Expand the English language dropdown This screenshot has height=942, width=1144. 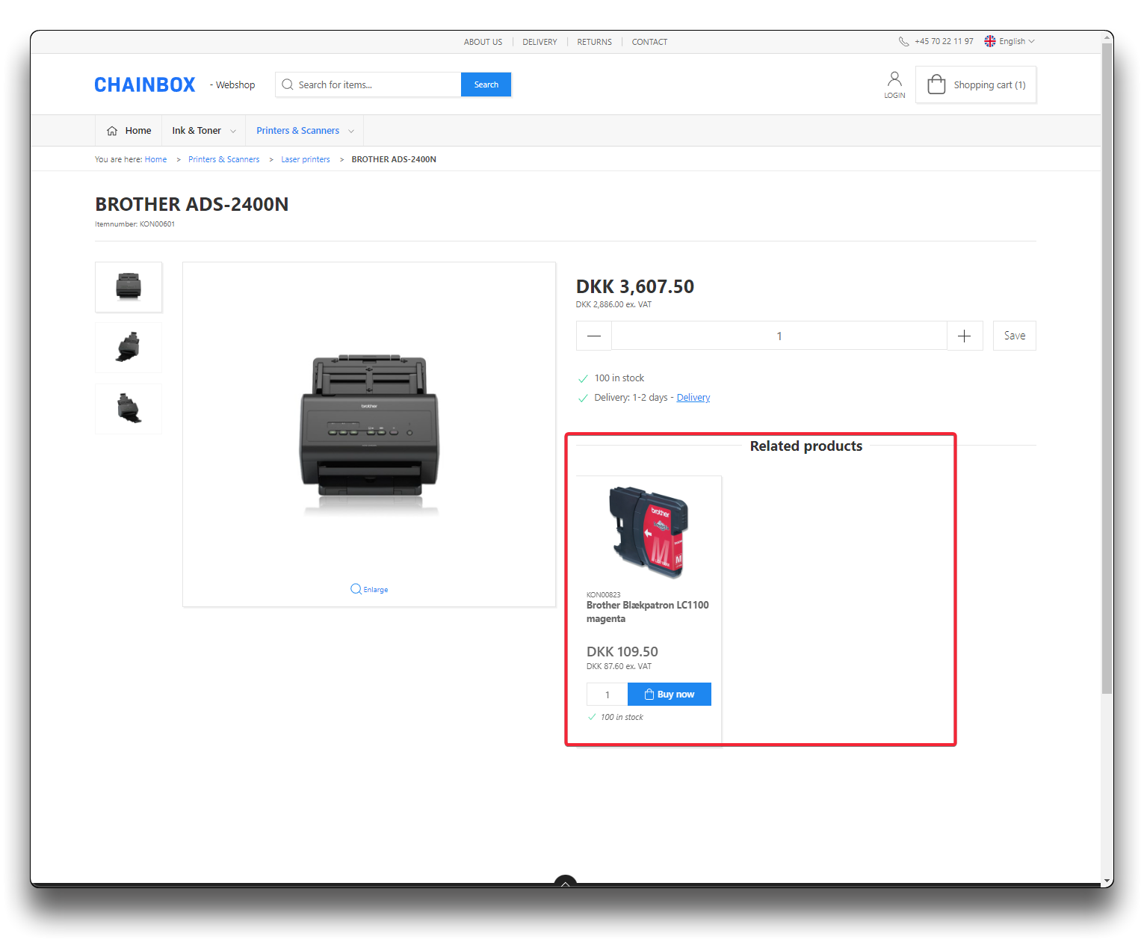pyautogui.click(x=1009, y=42)
